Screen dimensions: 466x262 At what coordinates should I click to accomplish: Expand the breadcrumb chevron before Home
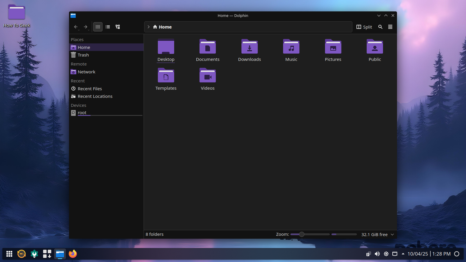pyautogui.click(x=148, y=27)
